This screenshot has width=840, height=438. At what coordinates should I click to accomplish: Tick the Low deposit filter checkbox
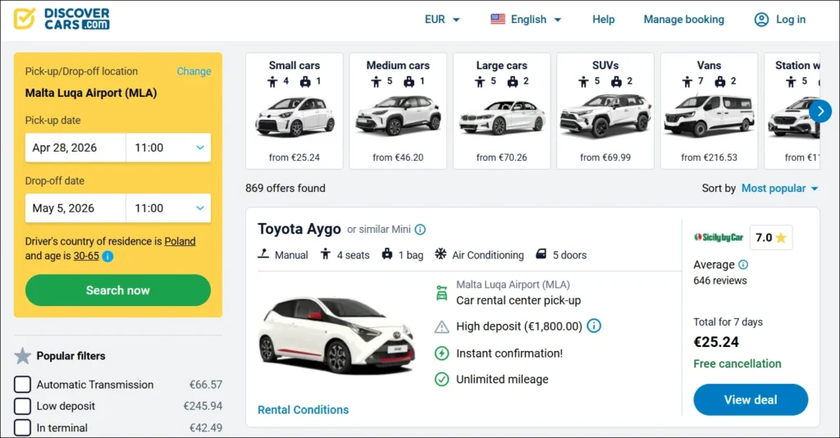tap(22, 406)
